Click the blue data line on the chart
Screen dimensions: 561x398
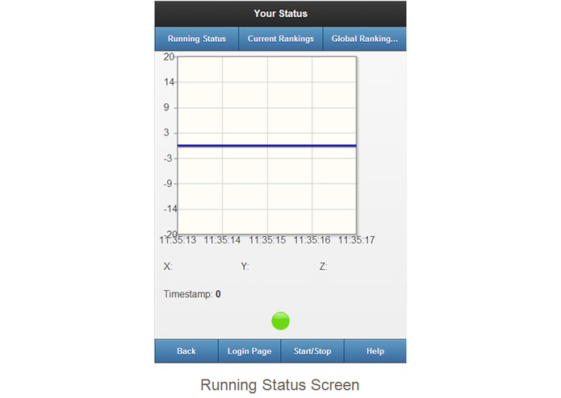pyautogui.click(x=267, y=146)
